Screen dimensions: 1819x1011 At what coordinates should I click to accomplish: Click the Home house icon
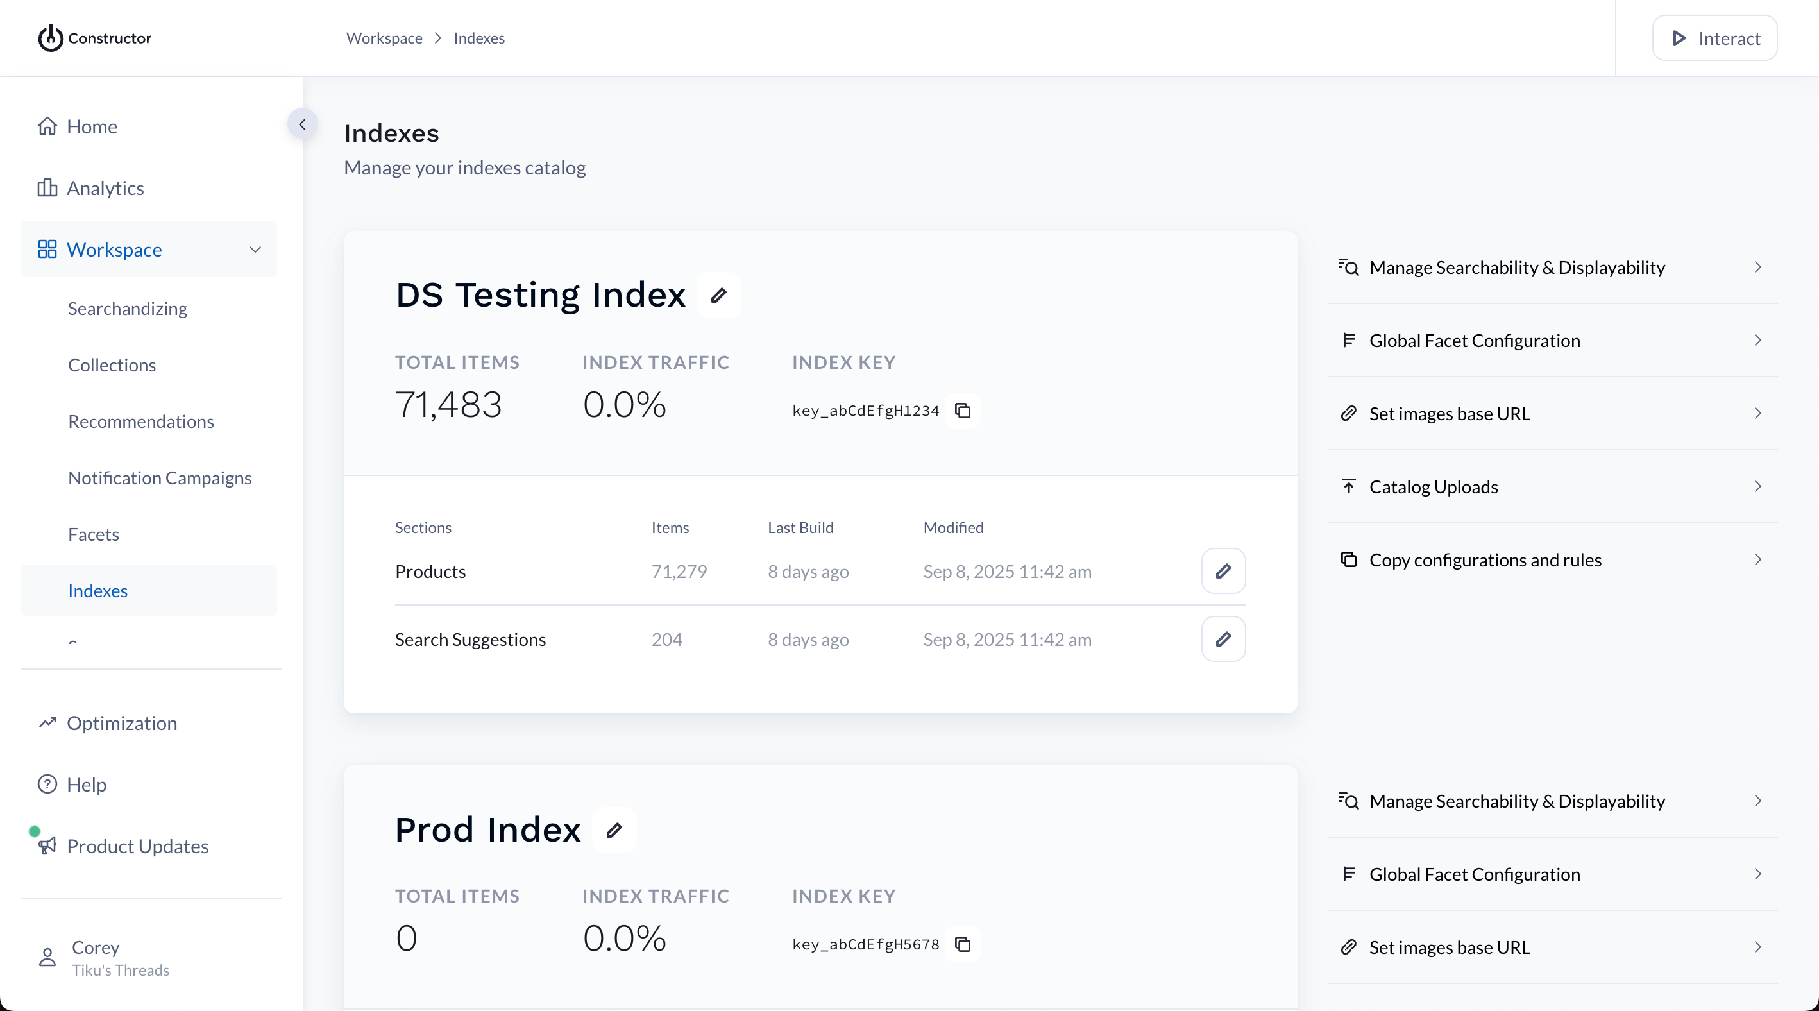pyautogui.click(x=47, y=126)
